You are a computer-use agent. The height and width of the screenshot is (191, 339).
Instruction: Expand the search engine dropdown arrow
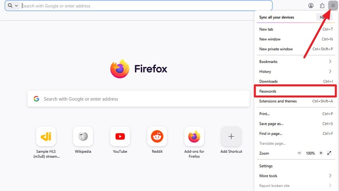coord(16,6)
